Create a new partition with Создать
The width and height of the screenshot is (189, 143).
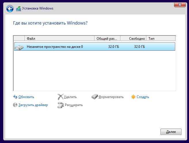[x=143, y=97]
